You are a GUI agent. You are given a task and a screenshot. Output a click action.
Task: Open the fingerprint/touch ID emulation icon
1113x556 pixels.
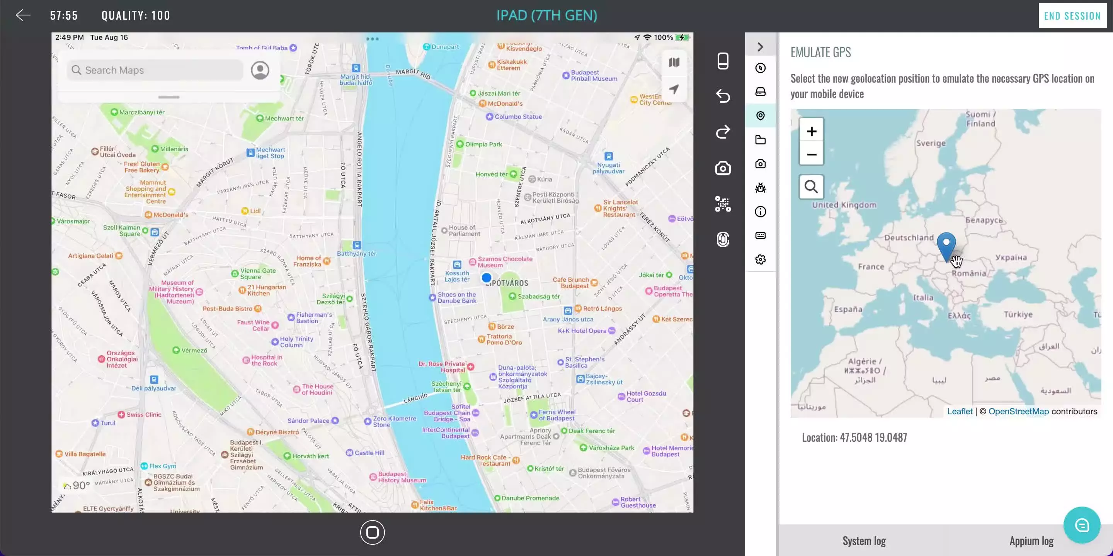(723, 239)
